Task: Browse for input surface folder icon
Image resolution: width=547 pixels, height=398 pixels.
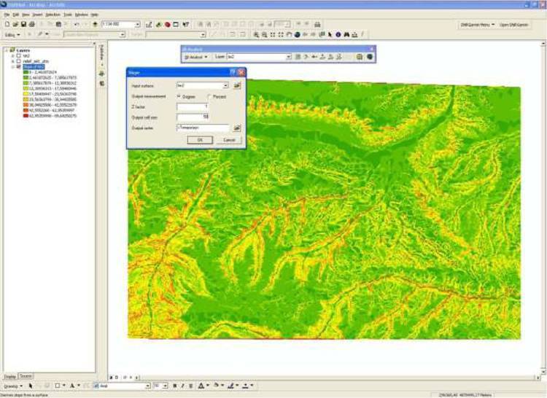Action: (237, 85)
